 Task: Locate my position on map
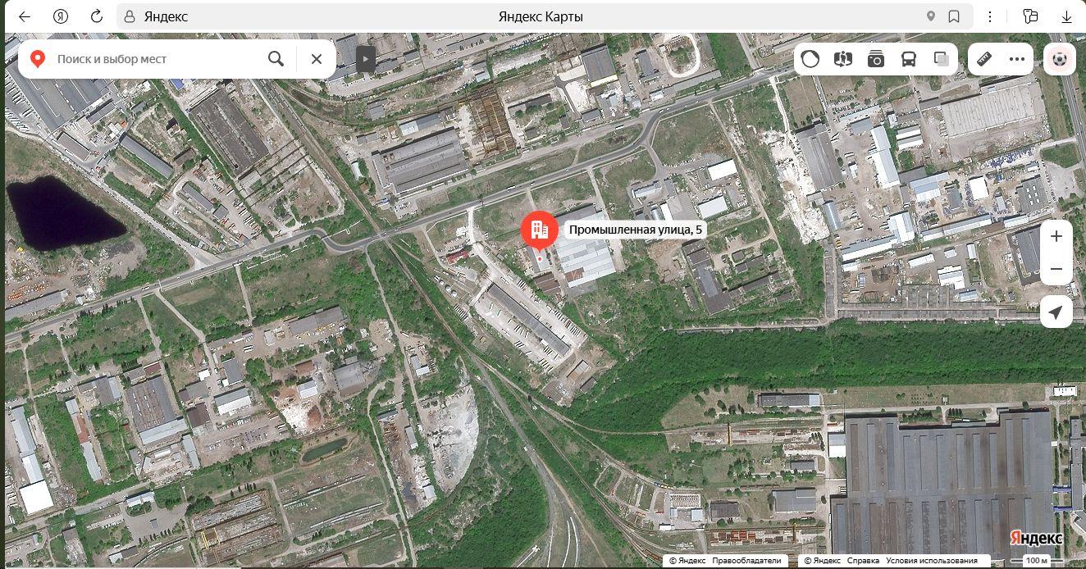click(1056, 312)
